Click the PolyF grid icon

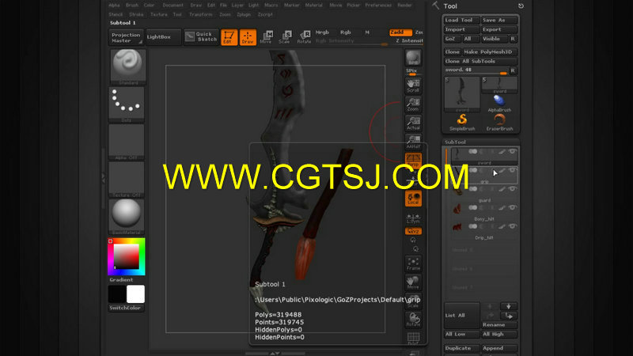tap(413, 339)
